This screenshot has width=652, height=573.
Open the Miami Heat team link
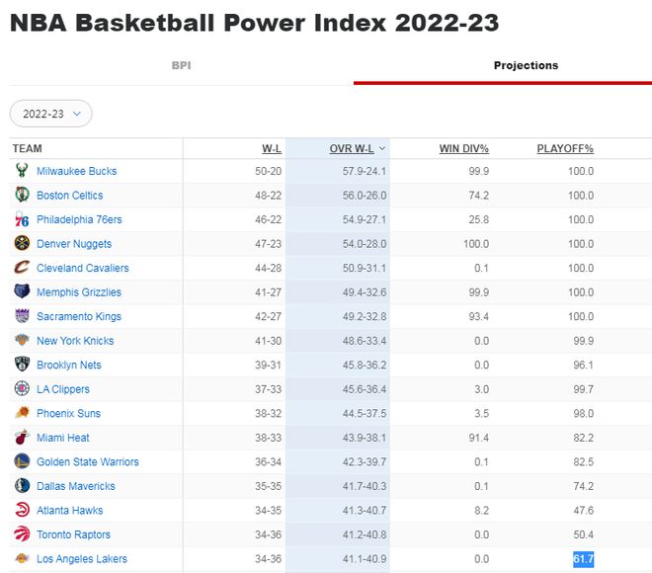63,438
